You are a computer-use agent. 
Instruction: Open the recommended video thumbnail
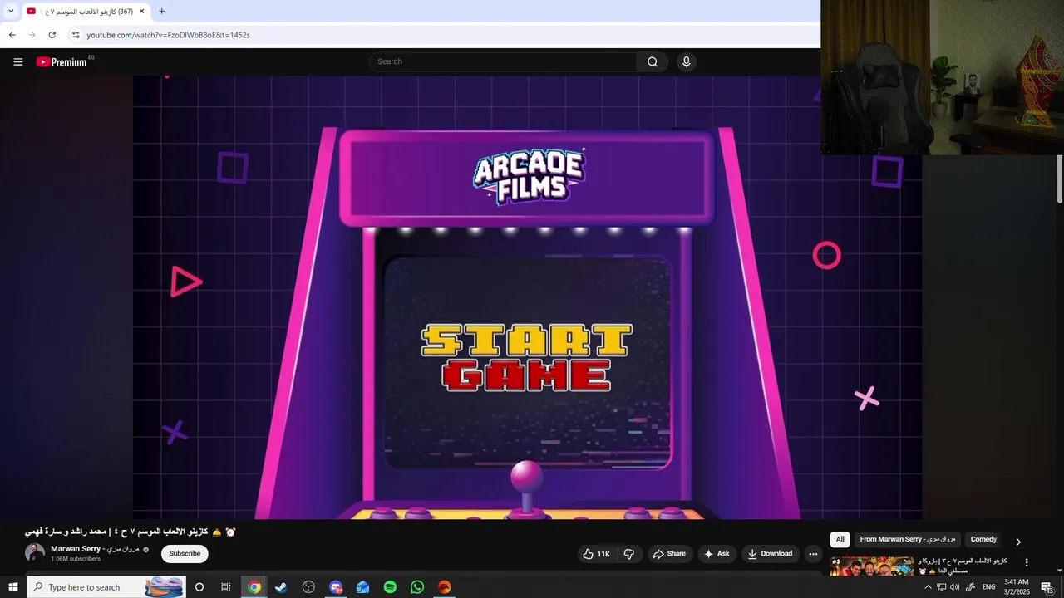(x=871, y=566)
